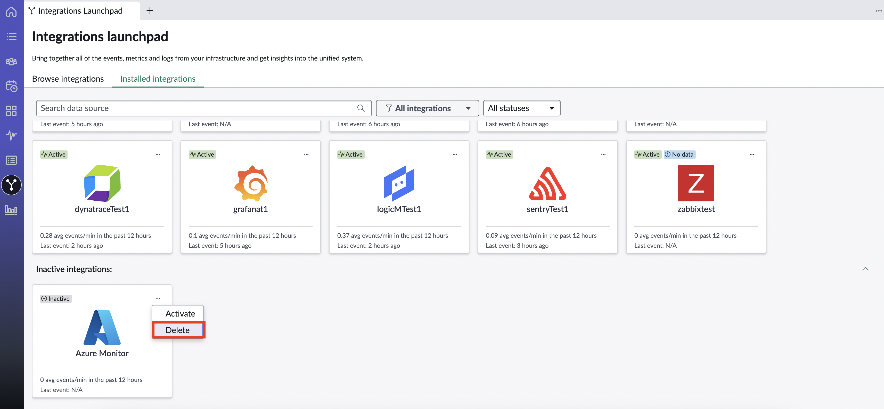Open the teams sidebar icon
Viewport: 884px width, 409px height.
11,61
